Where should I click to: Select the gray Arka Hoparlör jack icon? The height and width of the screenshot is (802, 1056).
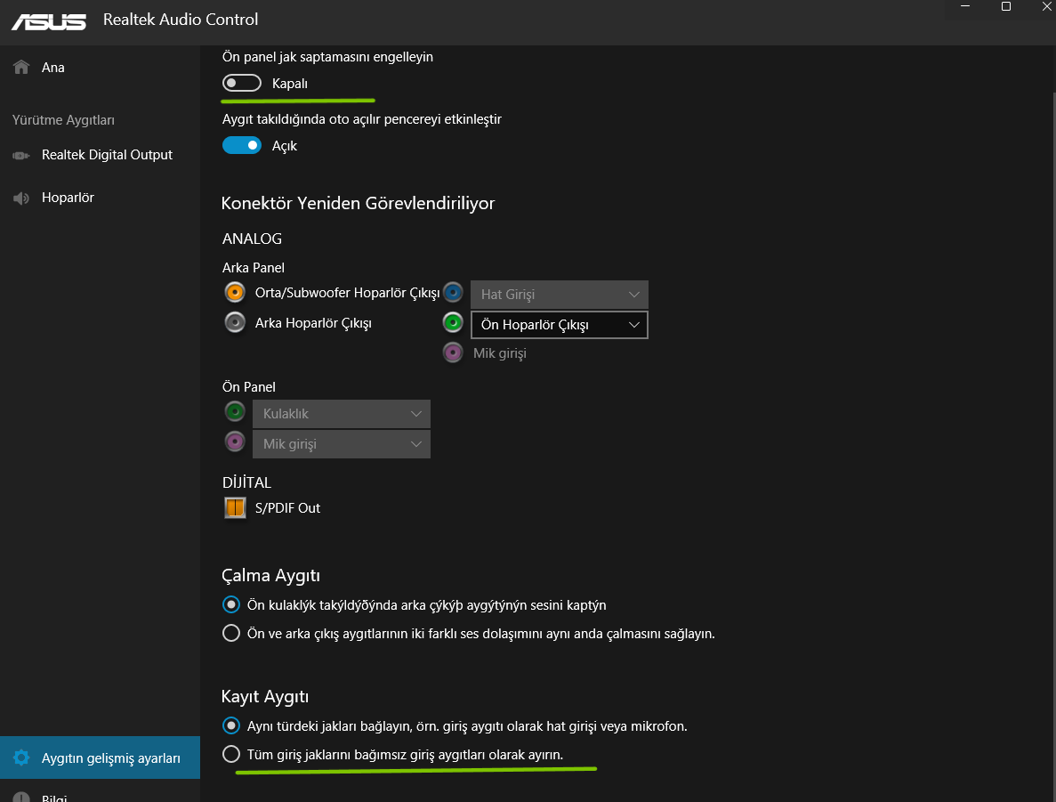coord(235,323)
